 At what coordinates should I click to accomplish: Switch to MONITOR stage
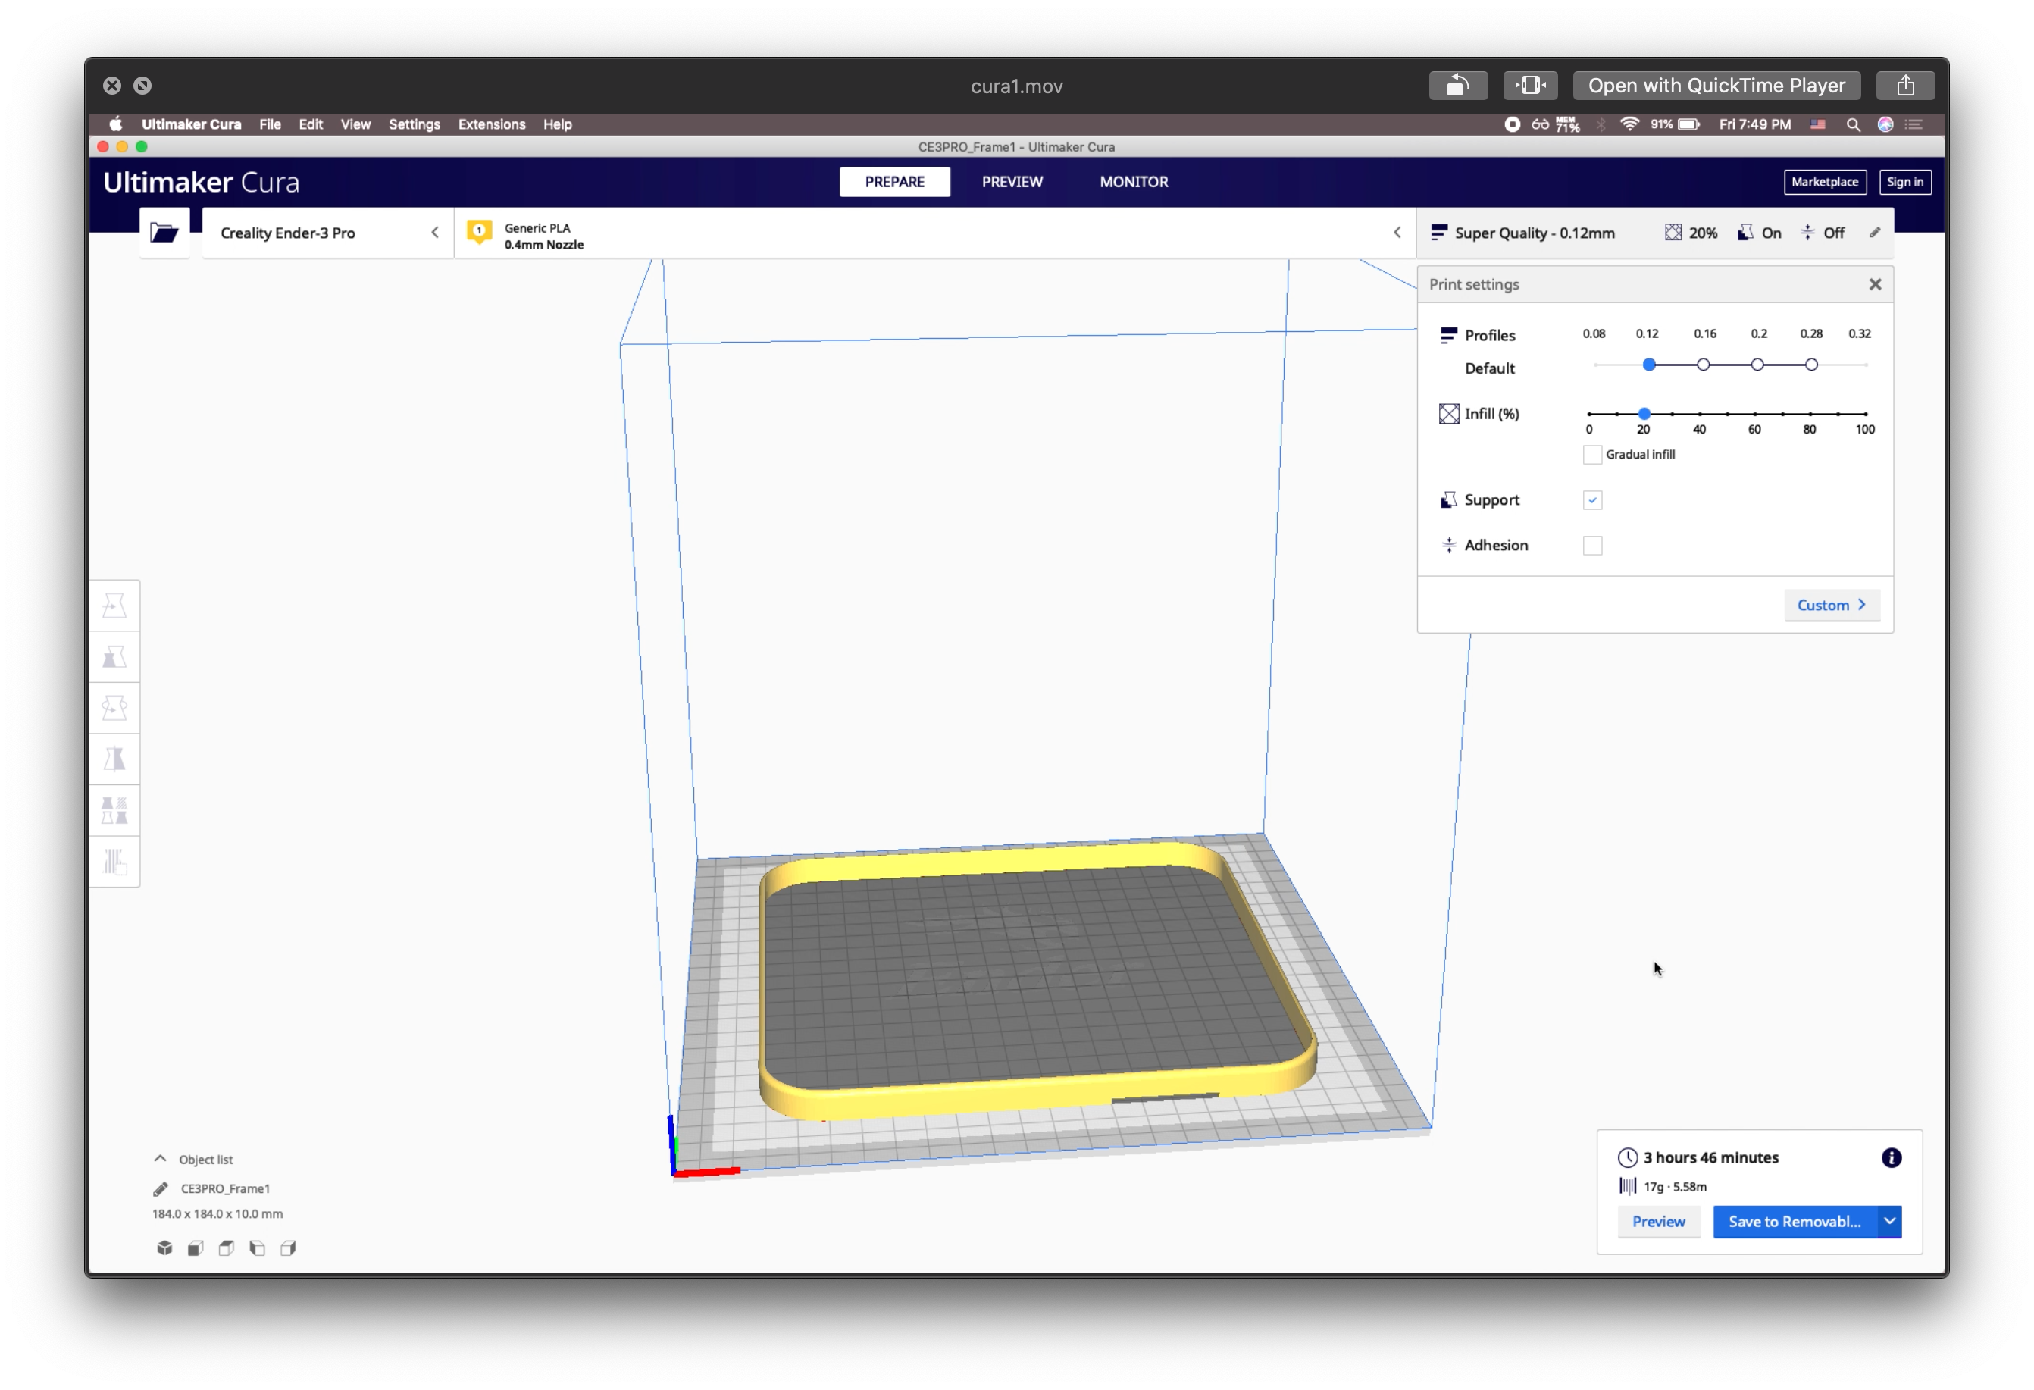[x=1134, y=182]
